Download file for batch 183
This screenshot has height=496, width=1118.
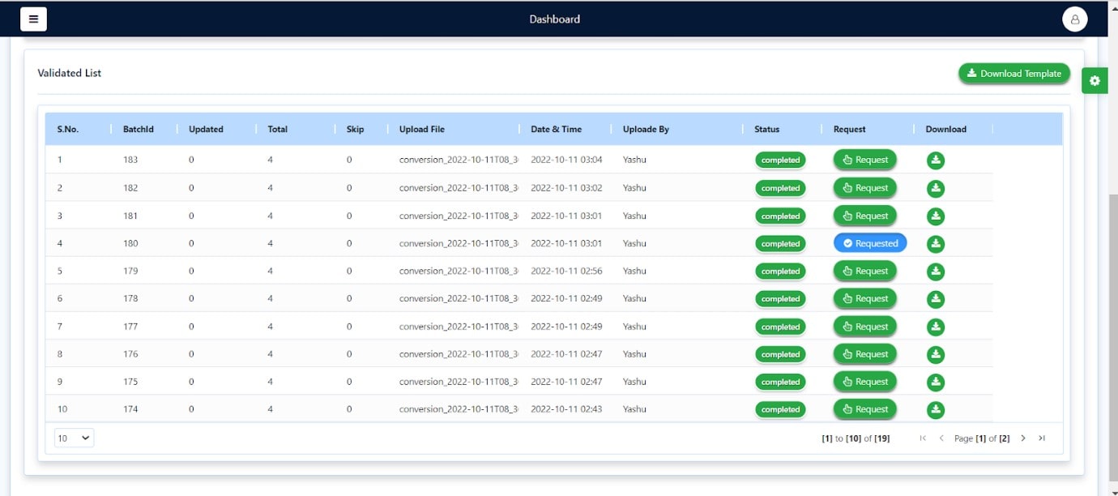pyautogui.click(x=936, y=160)
